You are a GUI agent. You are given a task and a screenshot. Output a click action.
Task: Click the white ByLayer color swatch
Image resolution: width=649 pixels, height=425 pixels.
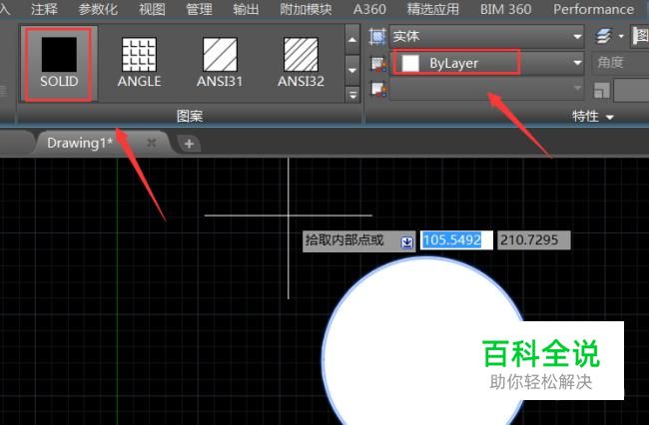click(x=410, y=63)
